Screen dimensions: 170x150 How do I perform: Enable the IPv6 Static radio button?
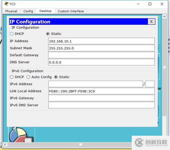coord(56,77)
